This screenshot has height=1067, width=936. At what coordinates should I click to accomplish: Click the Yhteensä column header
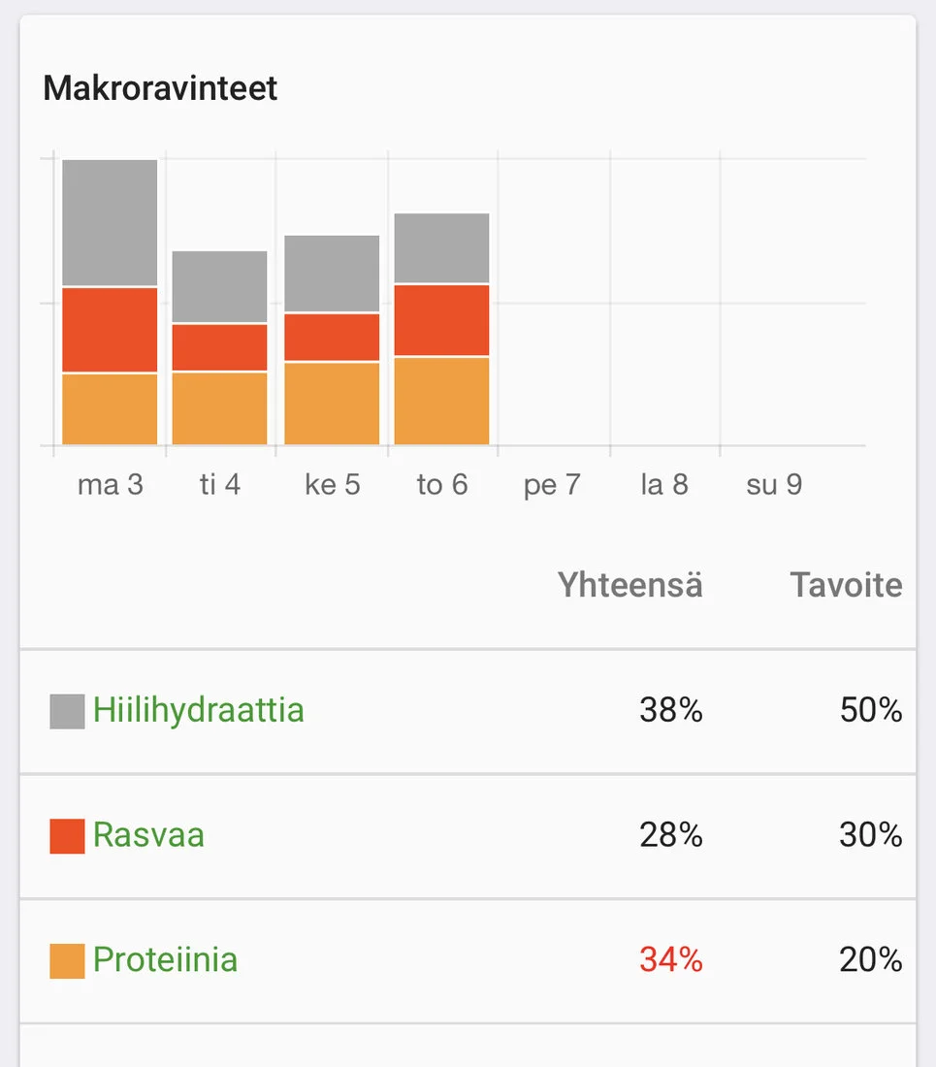(629, 586)
